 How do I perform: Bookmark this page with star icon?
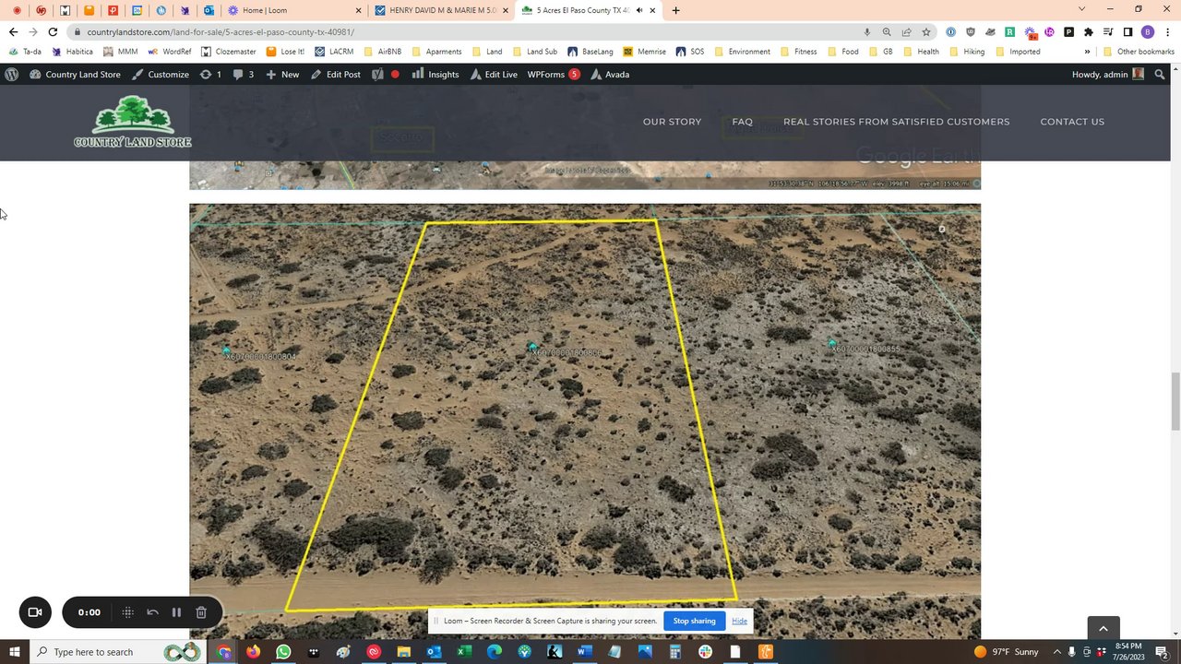click(925, 31)
